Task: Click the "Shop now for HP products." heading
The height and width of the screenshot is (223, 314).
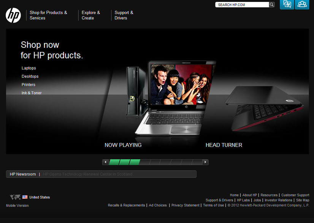Action: click(x=52, y=50)
